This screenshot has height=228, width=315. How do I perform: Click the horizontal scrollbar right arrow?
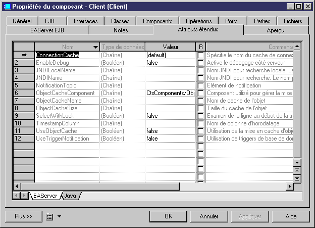pos(290,187)
